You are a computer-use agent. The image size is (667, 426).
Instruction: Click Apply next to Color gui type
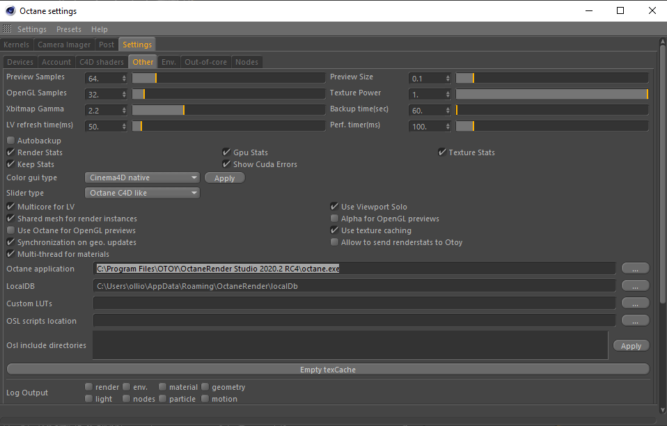[225, 178]
